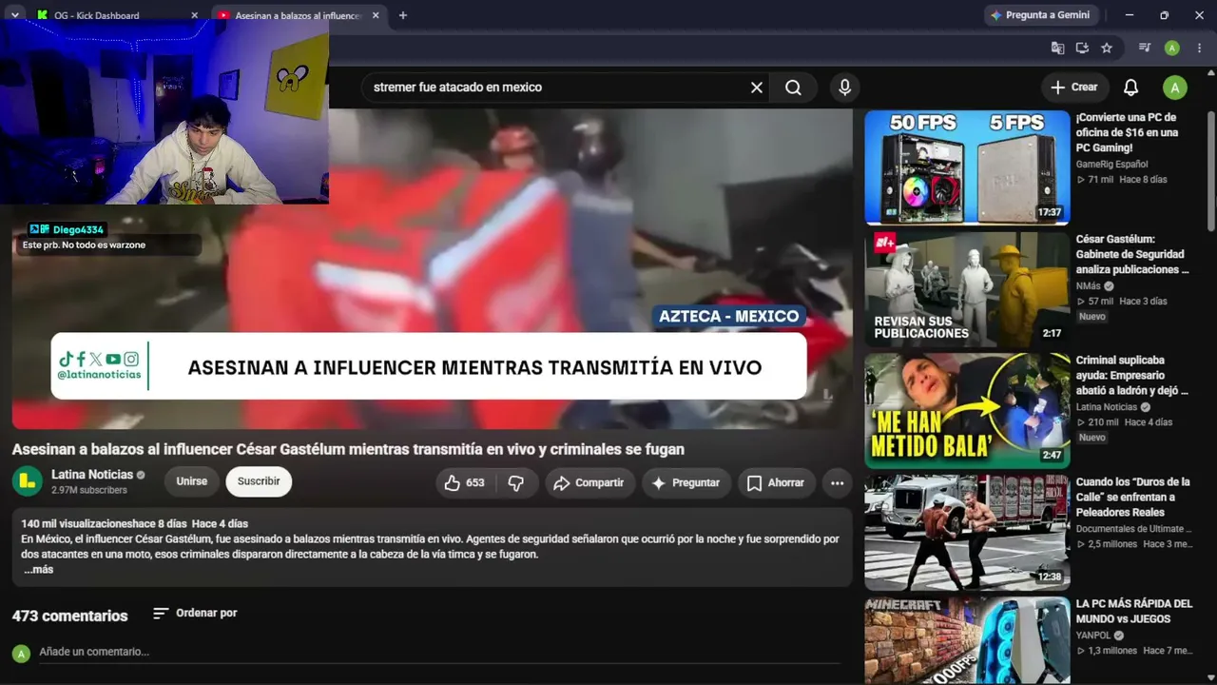Open 'LA PC MÁS RÁPIDA DEL MUNDO' title

(1134, 611)
